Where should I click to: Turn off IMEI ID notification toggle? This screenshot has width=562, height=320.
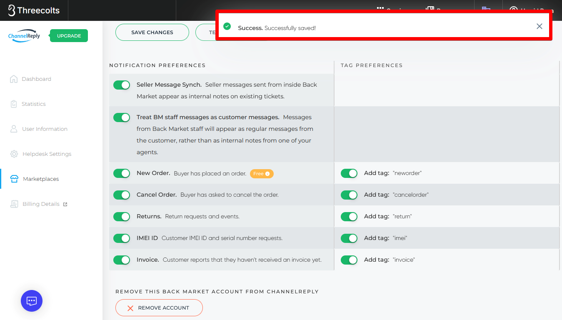tap(122, 238)
